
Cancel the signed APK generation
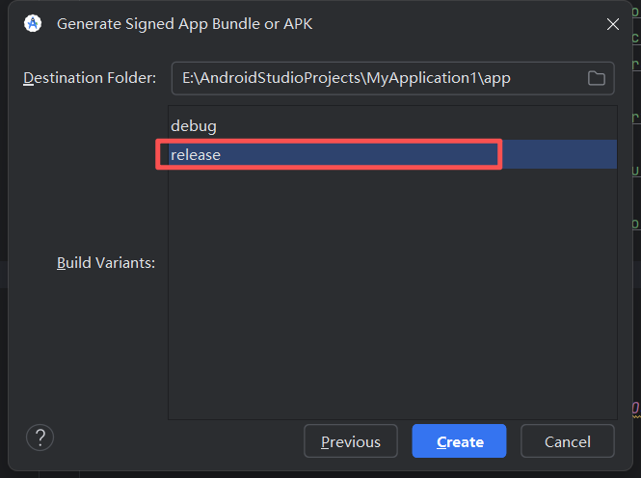tap(567, 441)
